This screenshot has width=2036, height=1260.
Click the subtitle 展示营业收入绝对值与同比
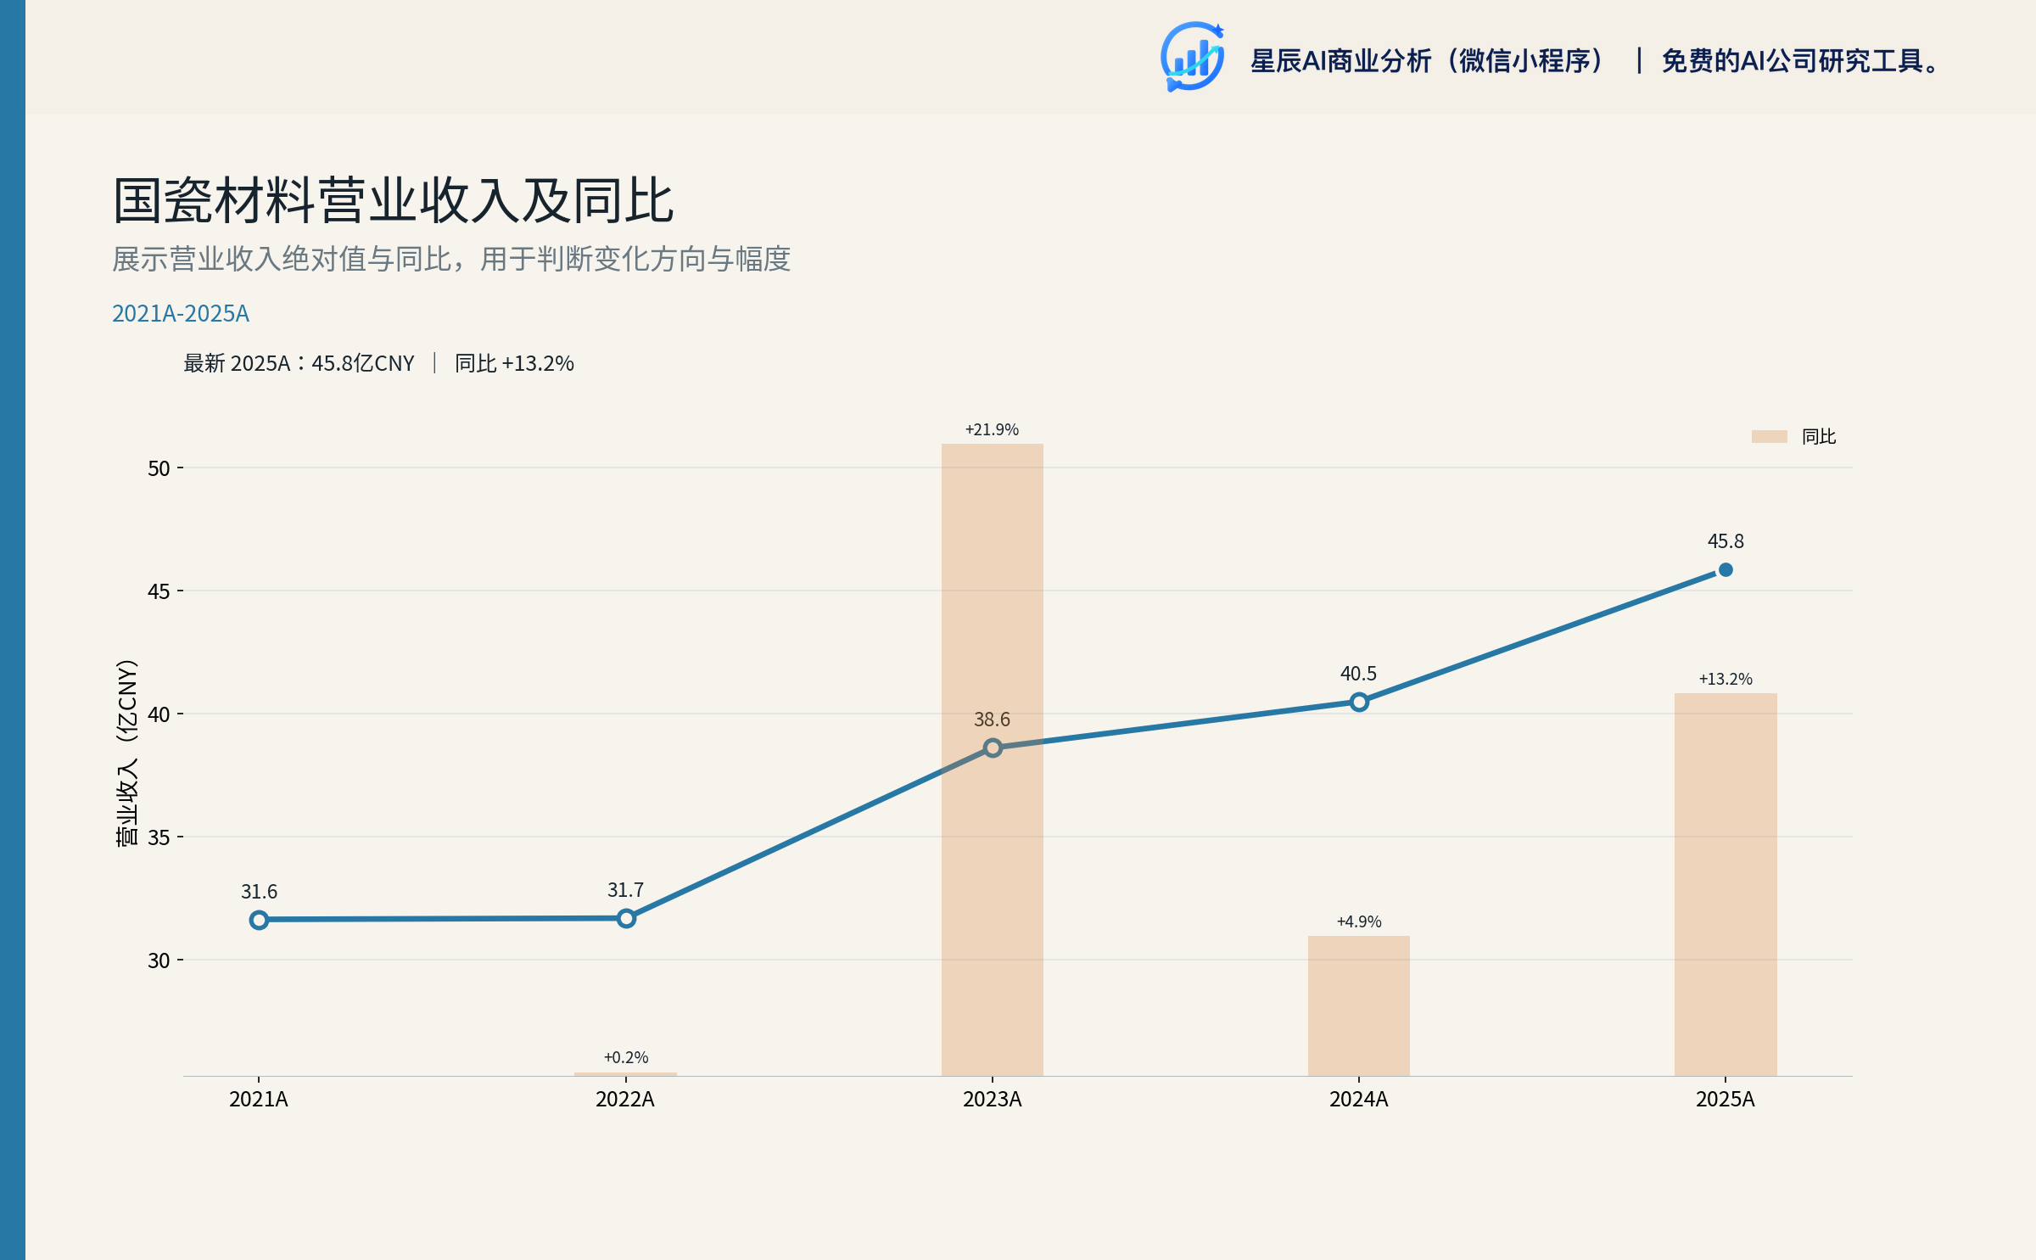coord(451,259)
